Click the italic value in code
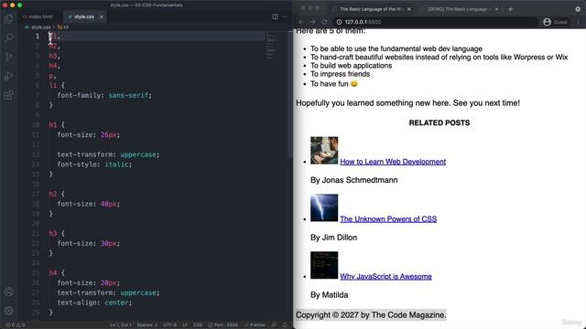586x329 pixels. (116, 164)
